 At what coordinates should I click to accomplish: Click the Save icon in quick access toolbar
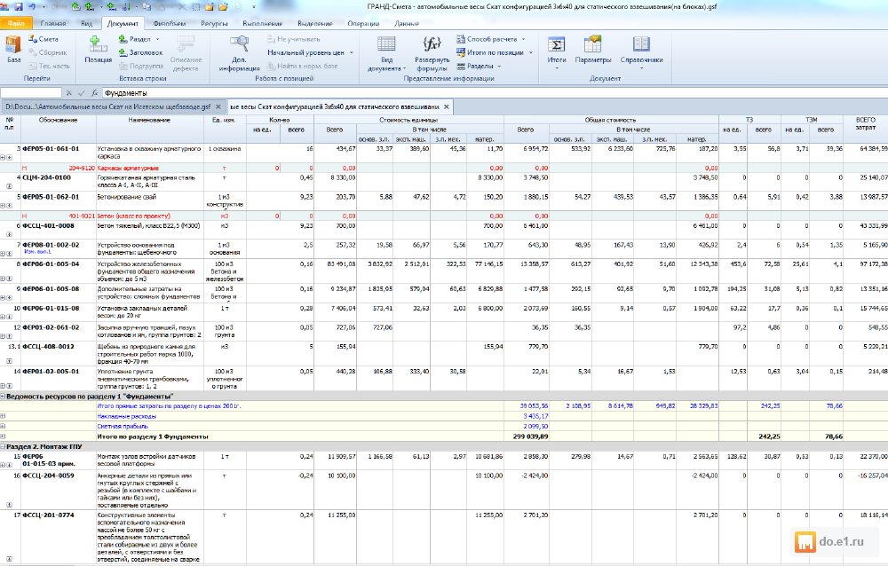(x=19, y=7)
